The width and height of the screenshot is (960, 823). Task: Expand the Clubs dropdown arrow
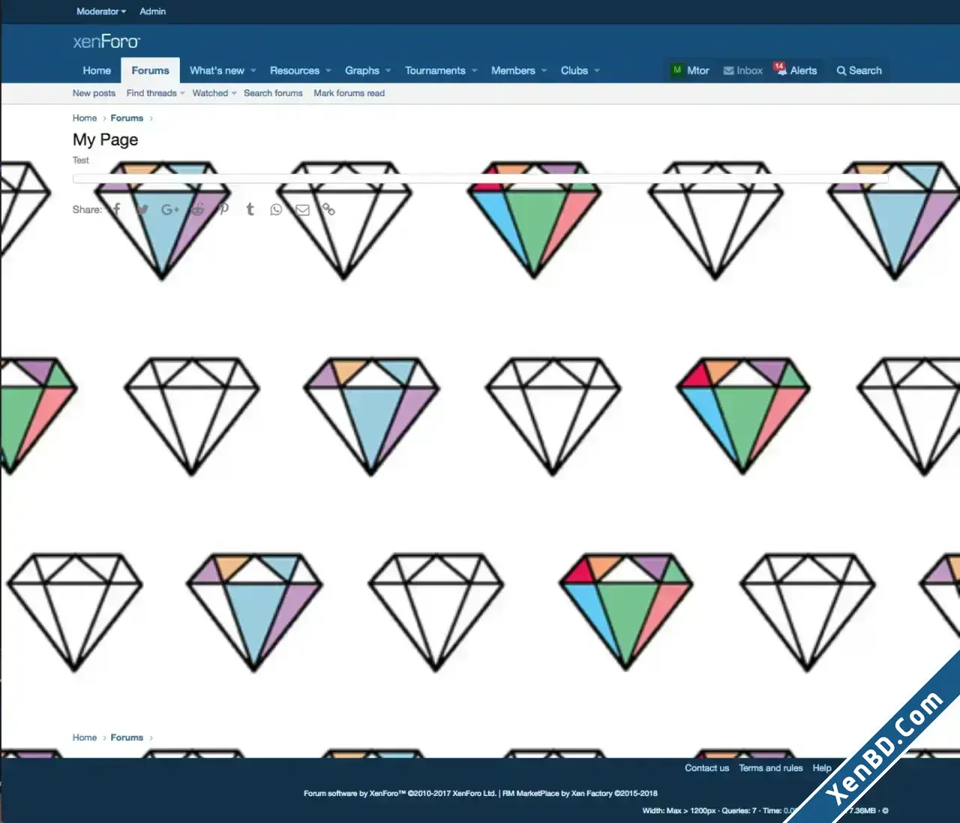pyautogui.click(x=597, y=71)
